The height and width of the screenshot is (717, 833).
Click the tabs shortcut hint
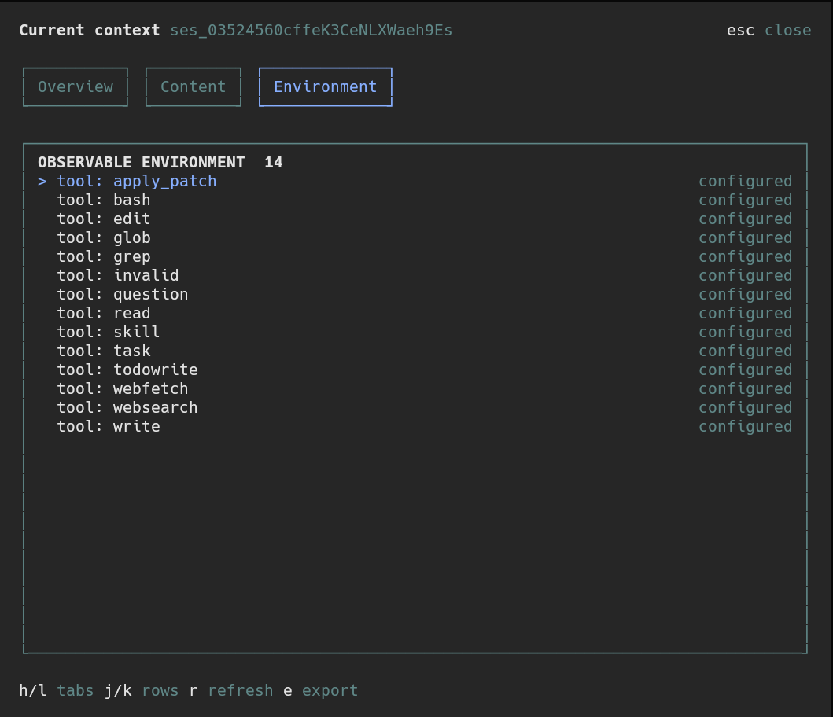(x=57, y=690)
